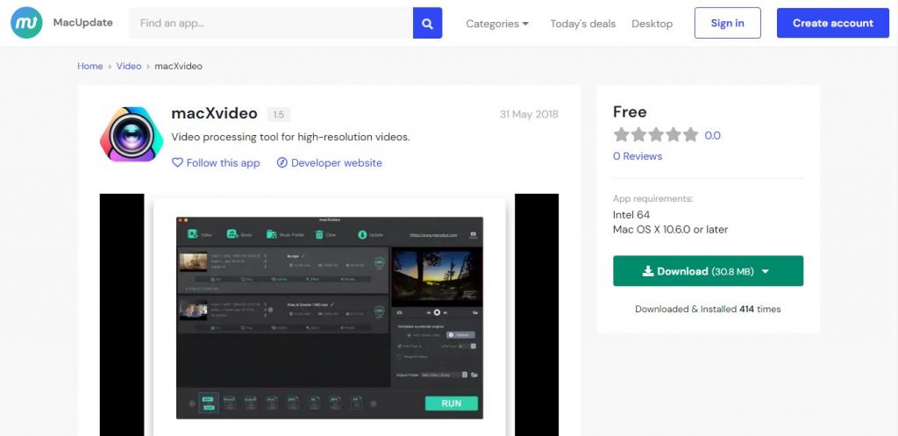
Task: Click the compass icon beside Developer website
Action: tap(282, 162)
